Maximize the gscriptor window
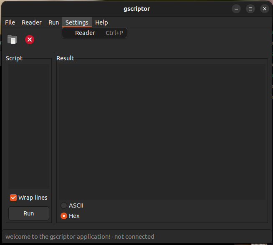Image resolution: width=273 pixels, height=245 pixels. (x=250, y=9)
